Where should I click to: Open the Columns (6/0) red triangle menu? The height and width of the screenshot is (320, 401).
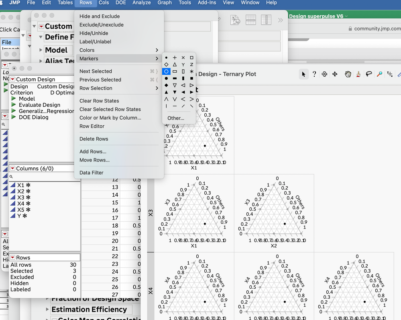[x=12, y=169]
